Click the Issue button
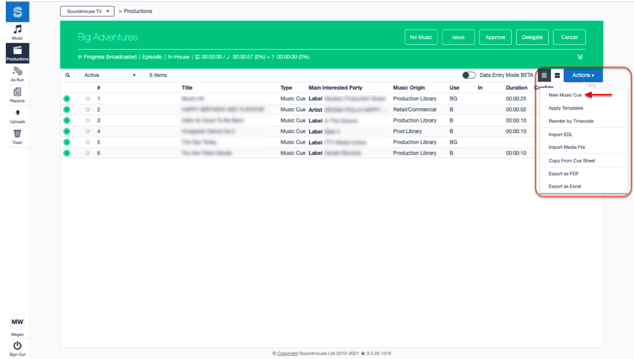 click(458, 37)
